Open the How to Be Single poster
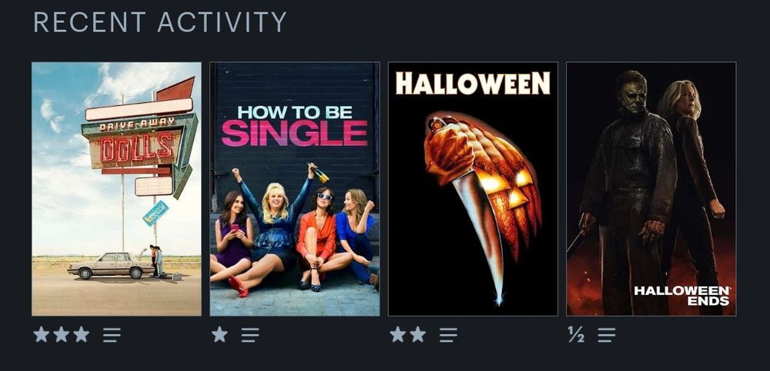Screen dimensions: 770x371 point(295,189)
